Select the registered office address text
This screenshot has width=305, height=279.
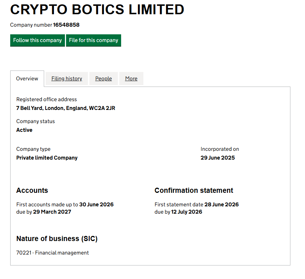65,108
